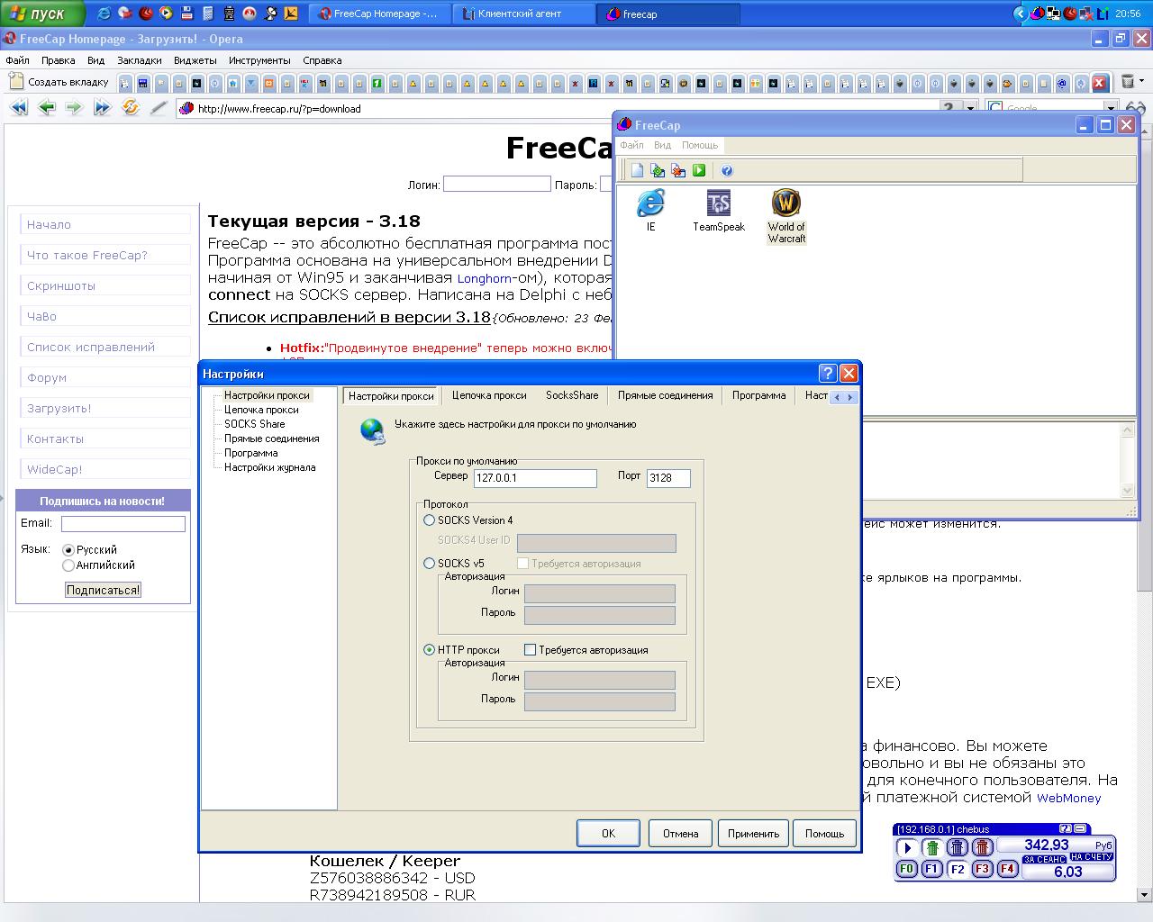Open the SocksShare tab
Screen dimensions: 1153x922
[x=572, y=395]
